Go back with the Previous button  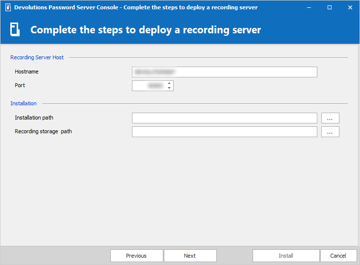(136, 256)
